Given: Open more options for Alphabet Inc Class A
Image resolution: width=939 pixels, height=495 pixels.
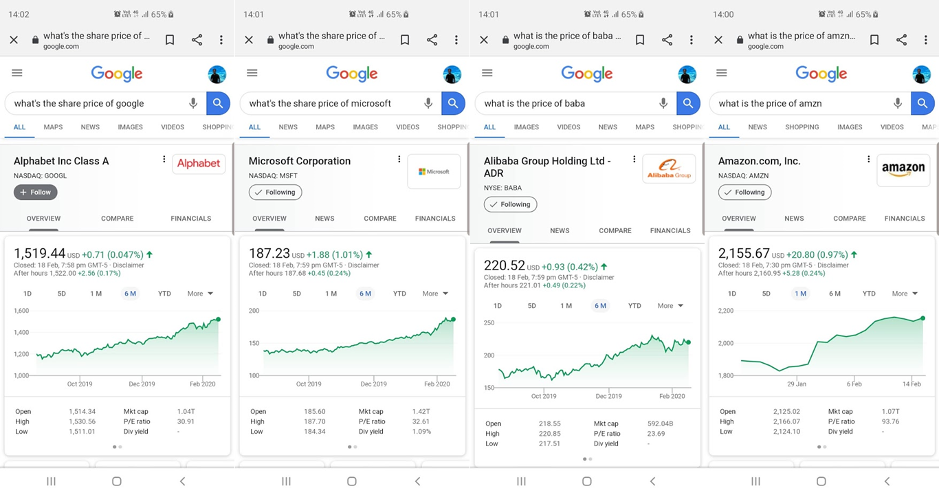Looking at the screenshot, I should pyautogui.click(x=164, y=159).
